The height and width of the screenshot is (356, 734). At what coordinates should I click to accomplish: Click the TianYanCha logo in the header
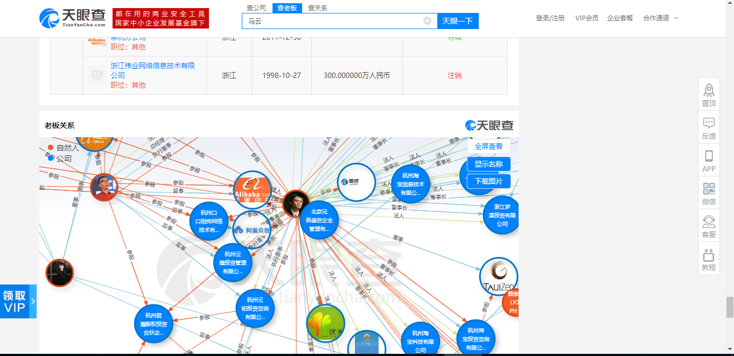72,18
